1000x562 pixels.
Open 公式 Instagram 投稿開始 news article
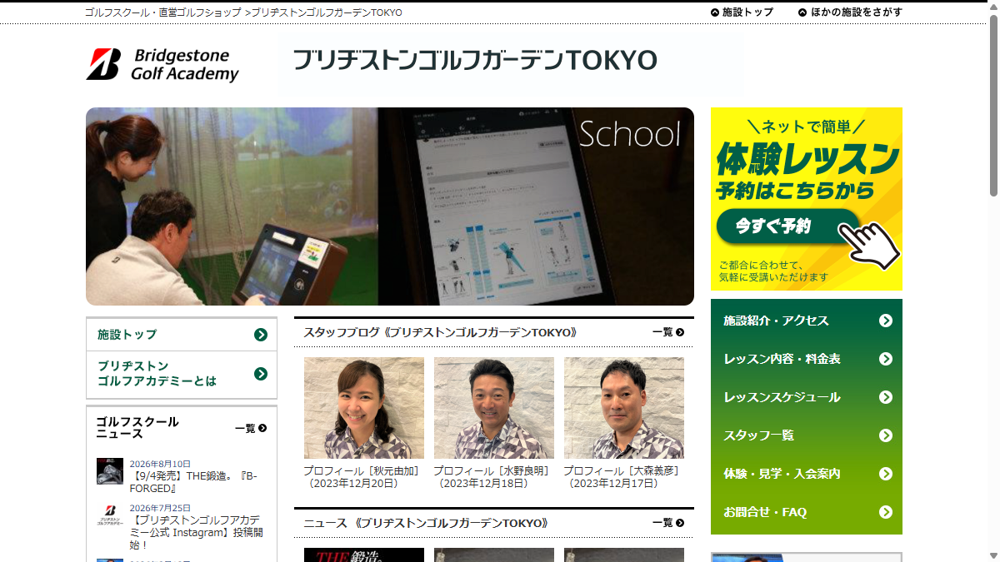(197, 532)
